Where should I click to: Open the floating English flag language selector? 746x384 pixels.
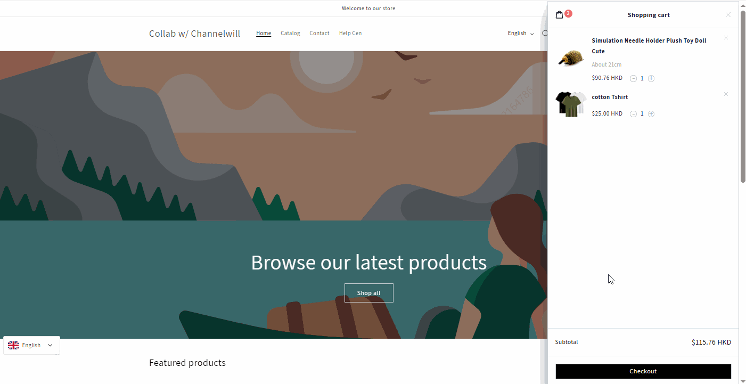pyautogui.click(x=31, y=345)
